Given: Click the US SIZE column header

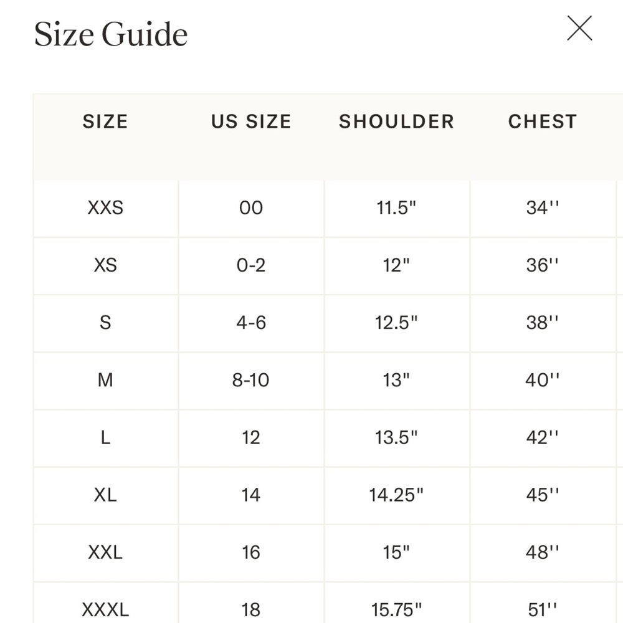Looking at the screenshot, I should coord(251,121).
